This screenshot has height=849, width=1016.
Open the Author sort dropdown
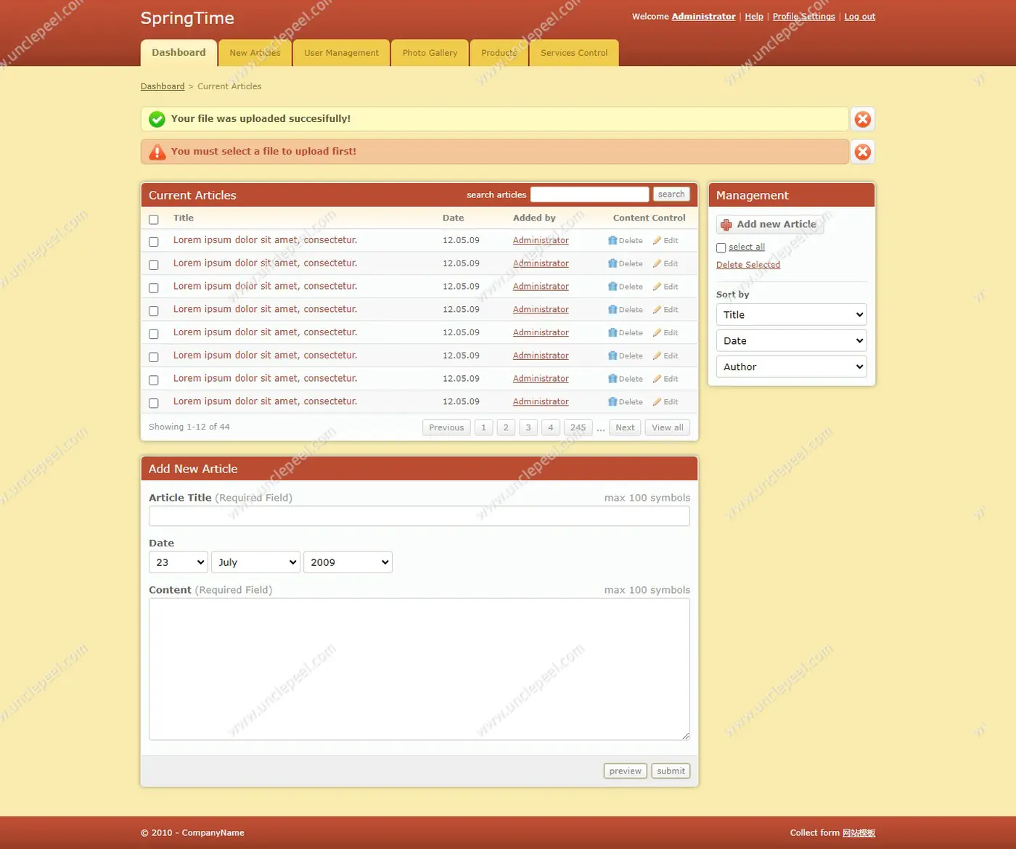pos(791,367)
